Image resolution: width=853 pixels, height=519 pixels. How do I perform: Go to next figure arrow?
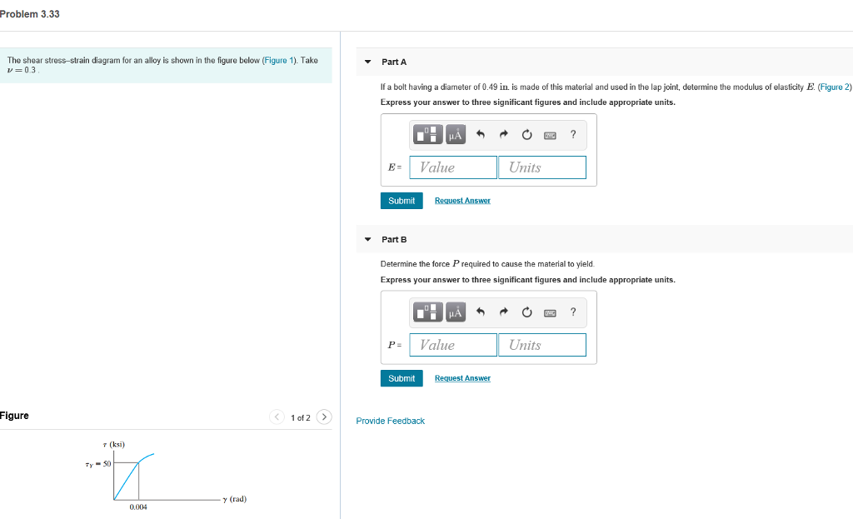324,417
